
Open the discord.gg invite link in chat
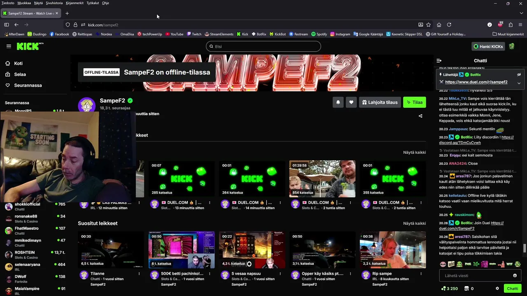pyautogui.click(x=460, y=143)
